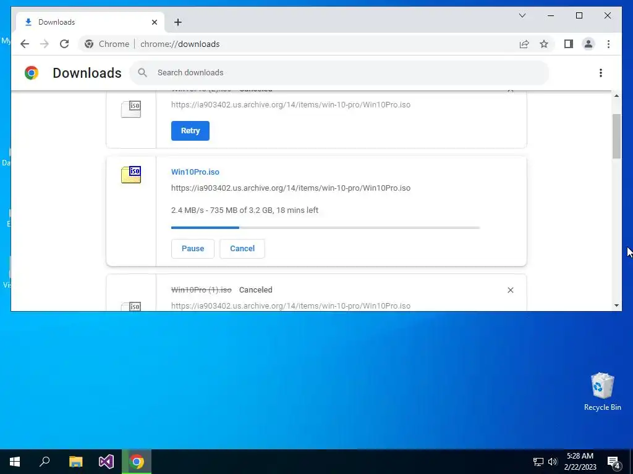This screenshot has height=474, width=633.
Task: Click the Chrome logo beside Downloads title
Action: click(x=32, y=73)
